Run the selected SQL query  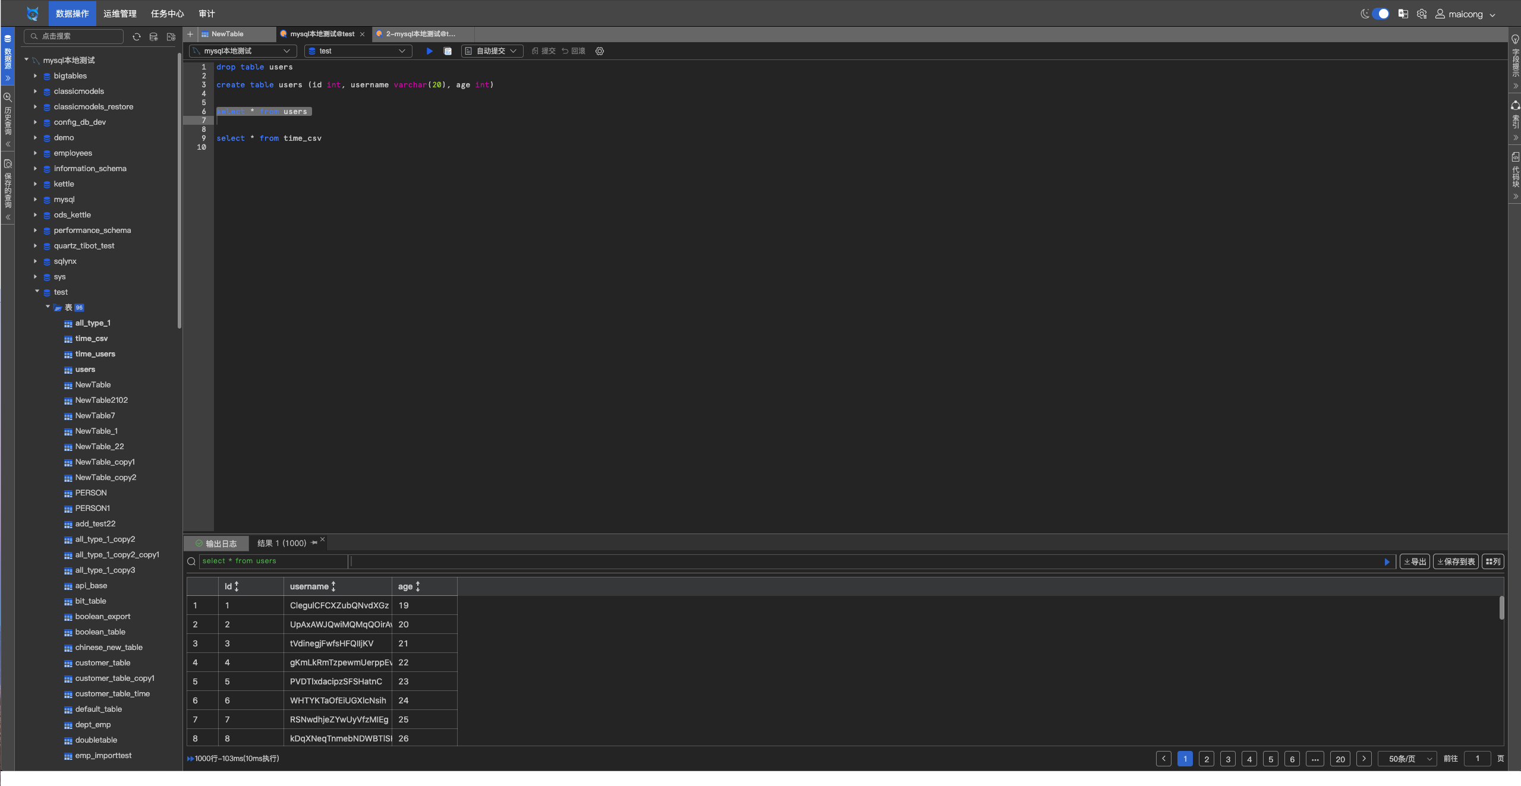(429, 51)
